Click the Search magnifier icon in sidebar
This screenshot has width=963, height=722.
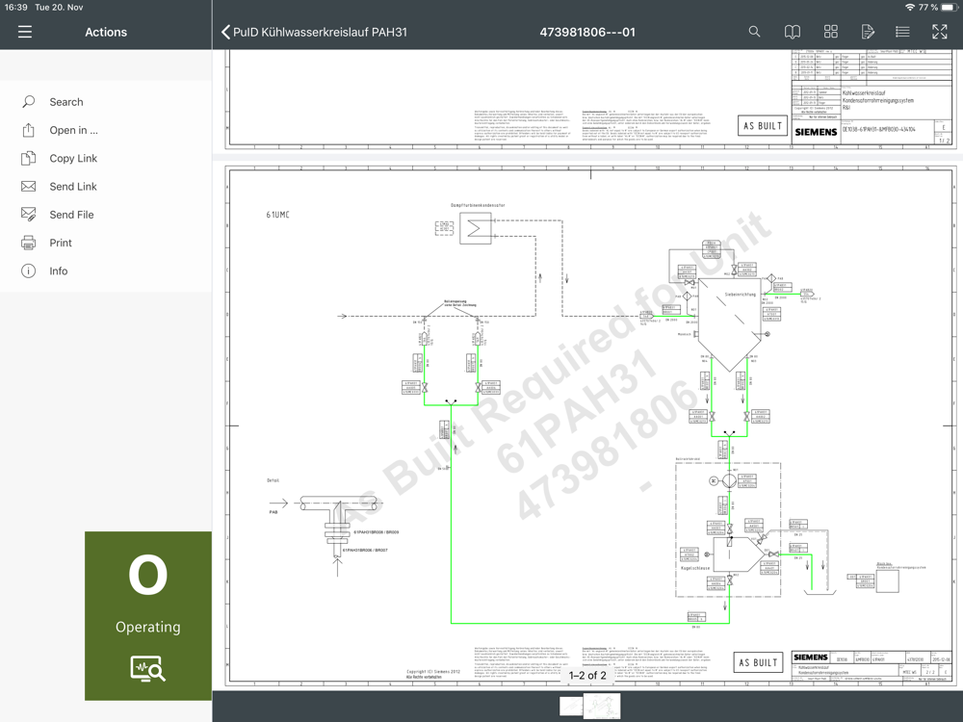coord(28,102)
